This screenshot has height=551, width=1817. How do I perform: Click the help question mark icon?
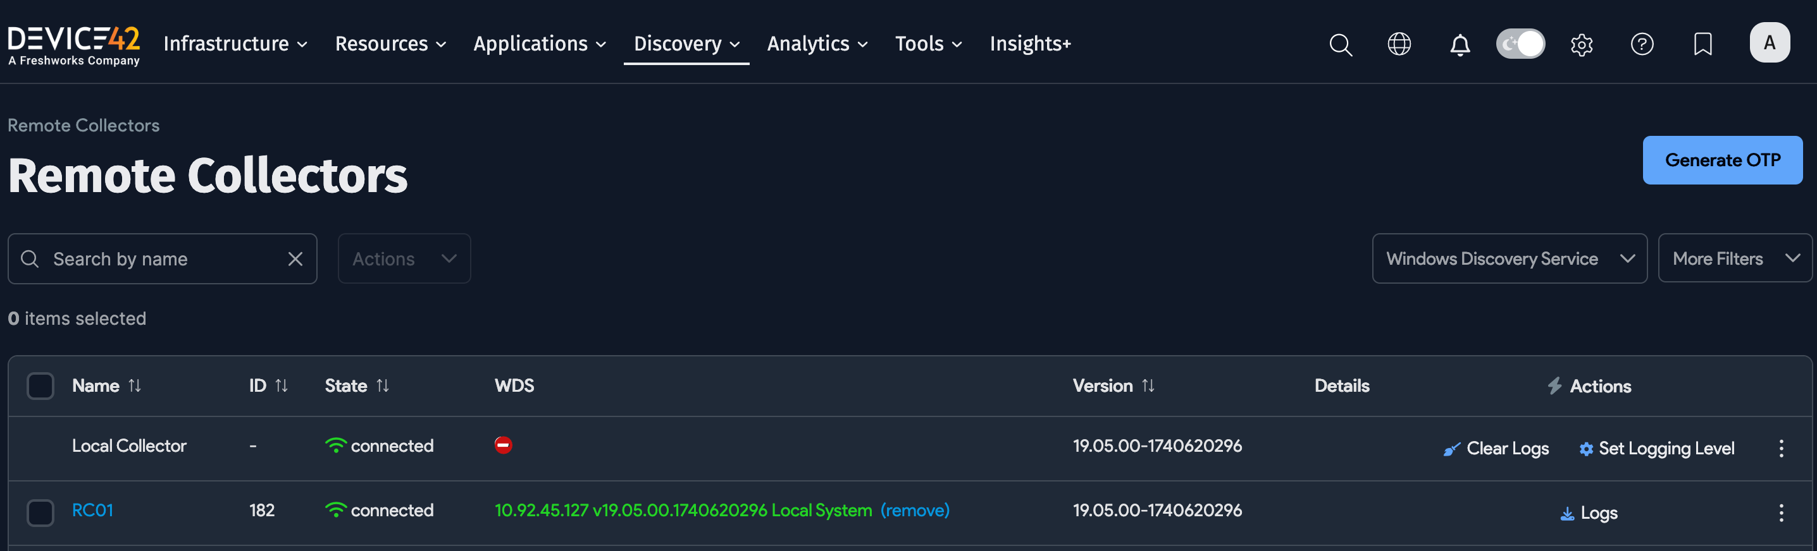(x=1641, y=44)
